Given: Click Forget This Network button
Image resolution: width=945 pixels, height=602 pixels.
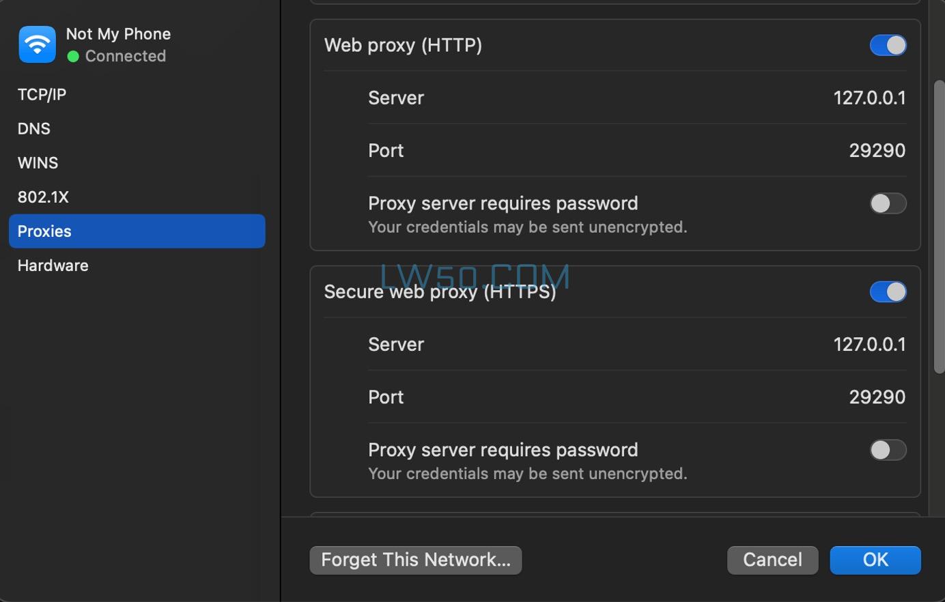Looking at the screenshot, I should (415, 560).
